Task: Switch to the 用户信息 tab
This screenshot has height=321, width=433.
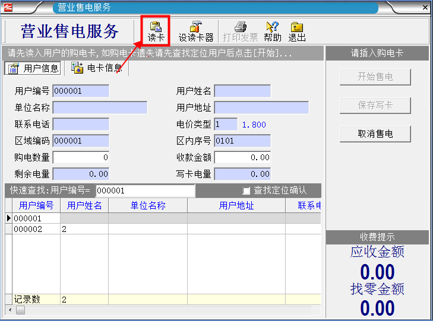Action: coord(33,68)
